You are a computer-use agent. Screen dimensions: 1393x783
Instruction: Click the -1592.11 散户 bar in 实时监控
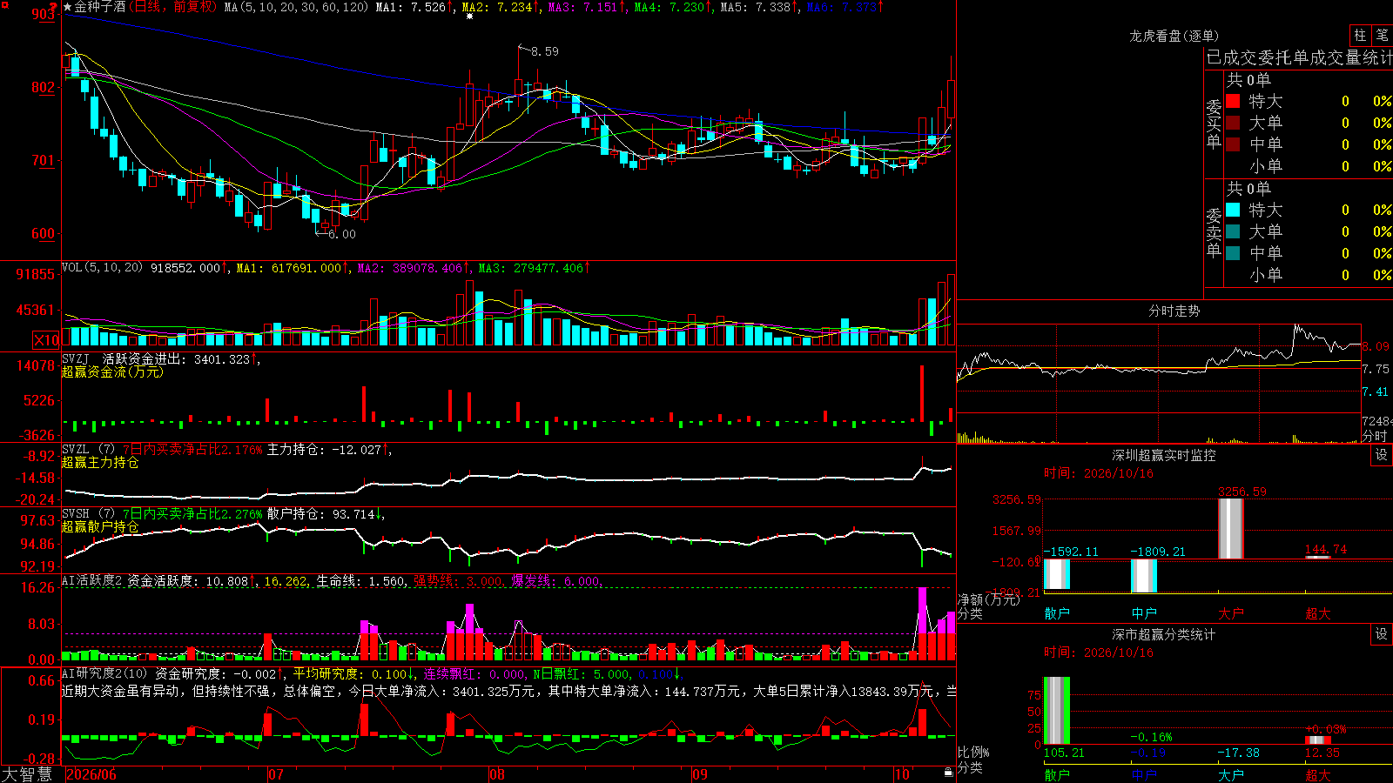[x=1056, y=575]
